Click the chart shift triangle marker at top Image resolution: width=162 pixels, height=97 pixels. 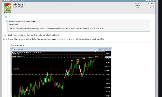coord(96,52)
